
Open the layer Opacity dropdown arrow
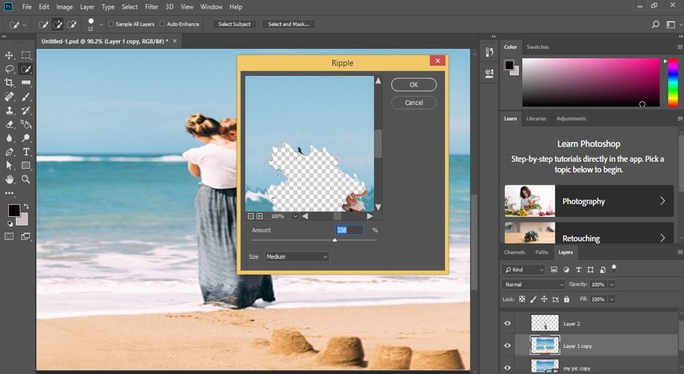coord(611,284)
